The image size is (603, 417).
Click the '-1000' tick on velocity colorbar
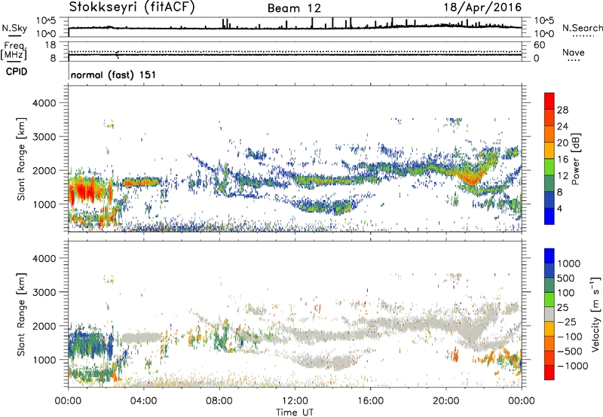pos(573,366)
